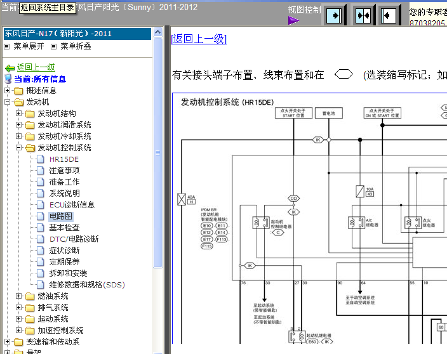447x354 pixels.
Task: Open the ECU诊断信息 page
Action: click(x=72, y=205)
